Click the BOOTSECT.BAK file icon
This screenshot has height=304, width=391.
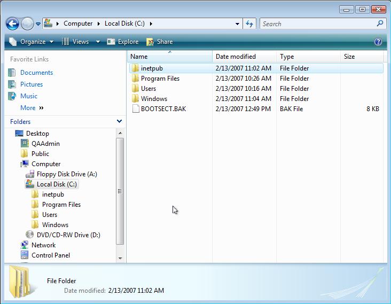[x=135, y=109]
